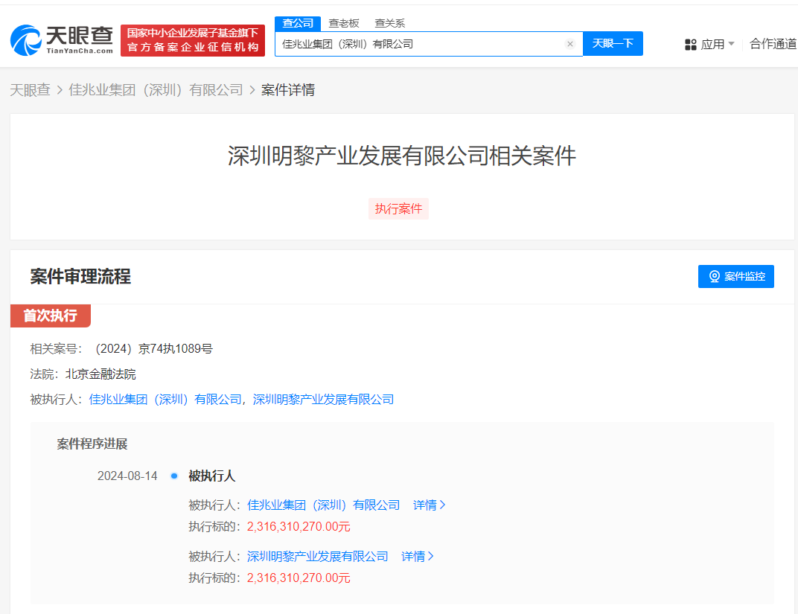
Task: Click the 案件监控 button
Action: [x=735, y=276]
